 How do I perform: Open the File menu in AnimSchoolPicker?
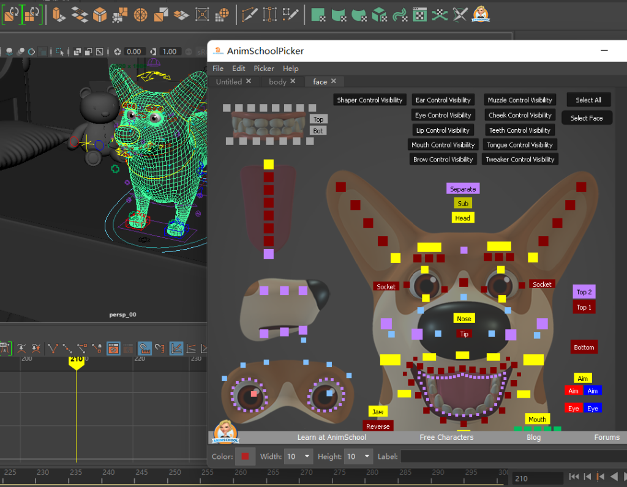(218, 69)
